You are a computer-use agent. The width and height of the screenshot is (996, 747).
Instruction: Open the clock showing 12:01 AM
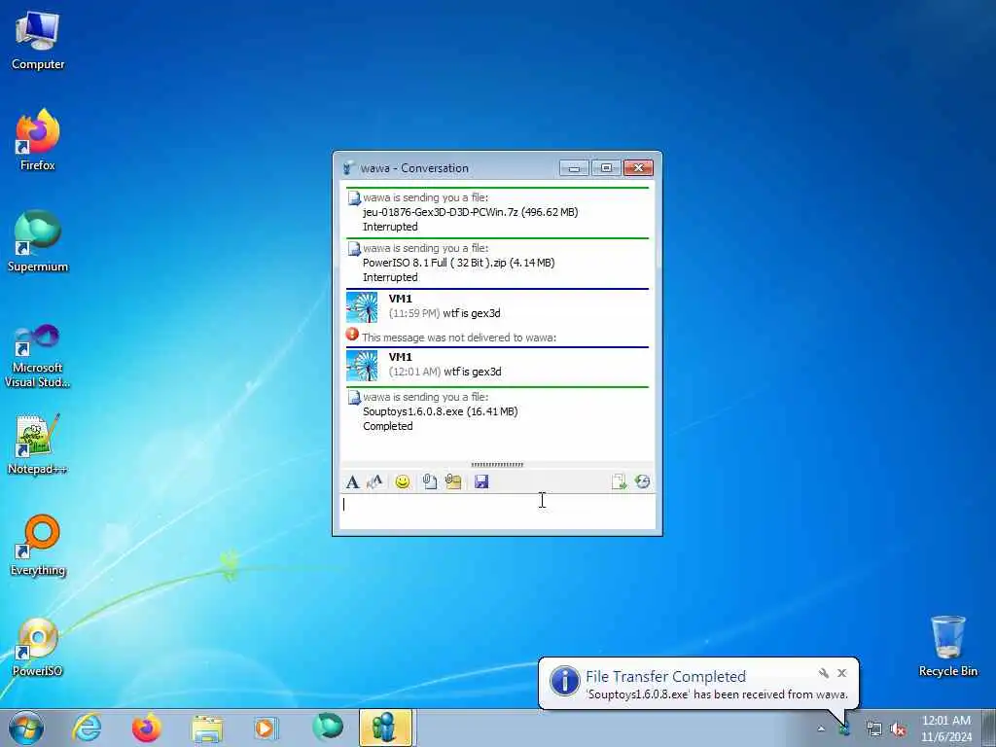[945, 729]
